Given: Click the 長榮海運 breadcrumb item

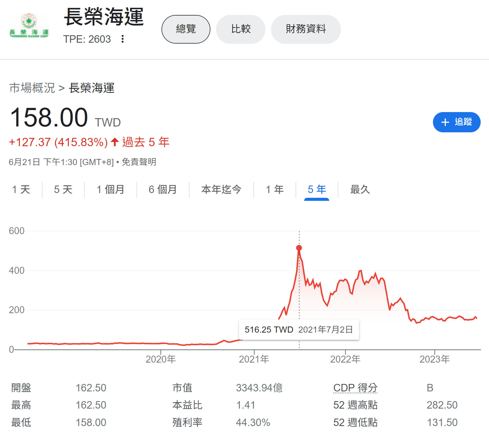Looking at the screenshot, I should pos(92,88).
